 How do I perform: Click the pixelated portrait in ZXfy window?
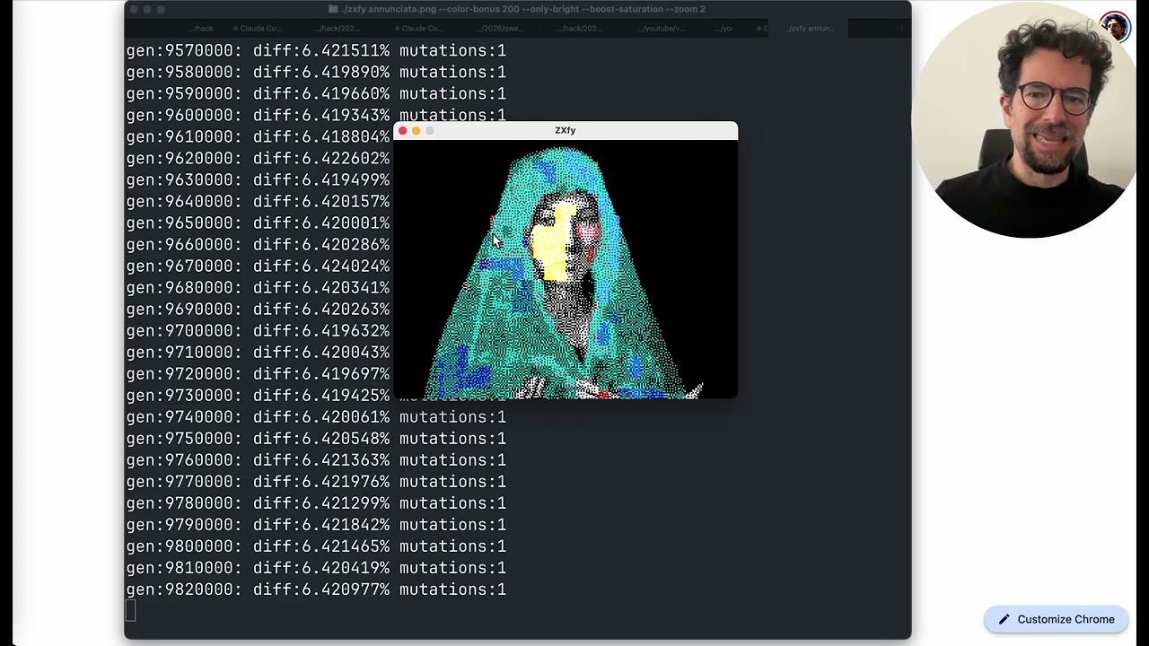point(566,270)
